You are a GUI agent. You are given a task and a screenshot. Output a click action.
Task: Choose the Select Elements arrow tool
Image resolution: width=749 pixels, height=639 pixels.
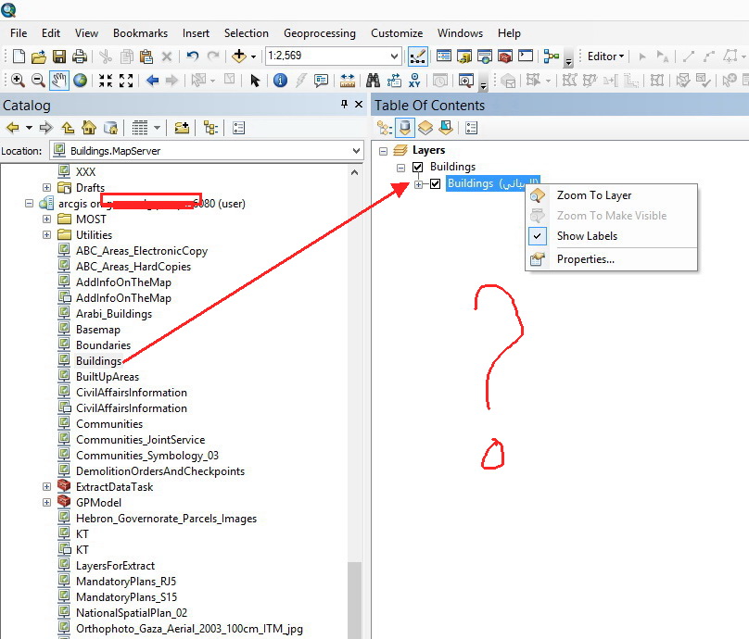pos(255,81)
